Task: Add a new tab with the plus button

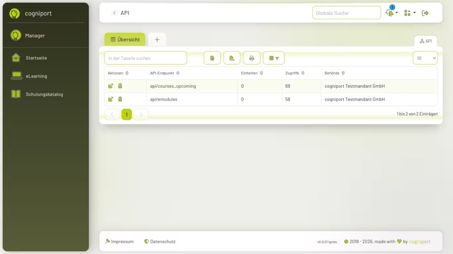Action: [x=157, y=40]
